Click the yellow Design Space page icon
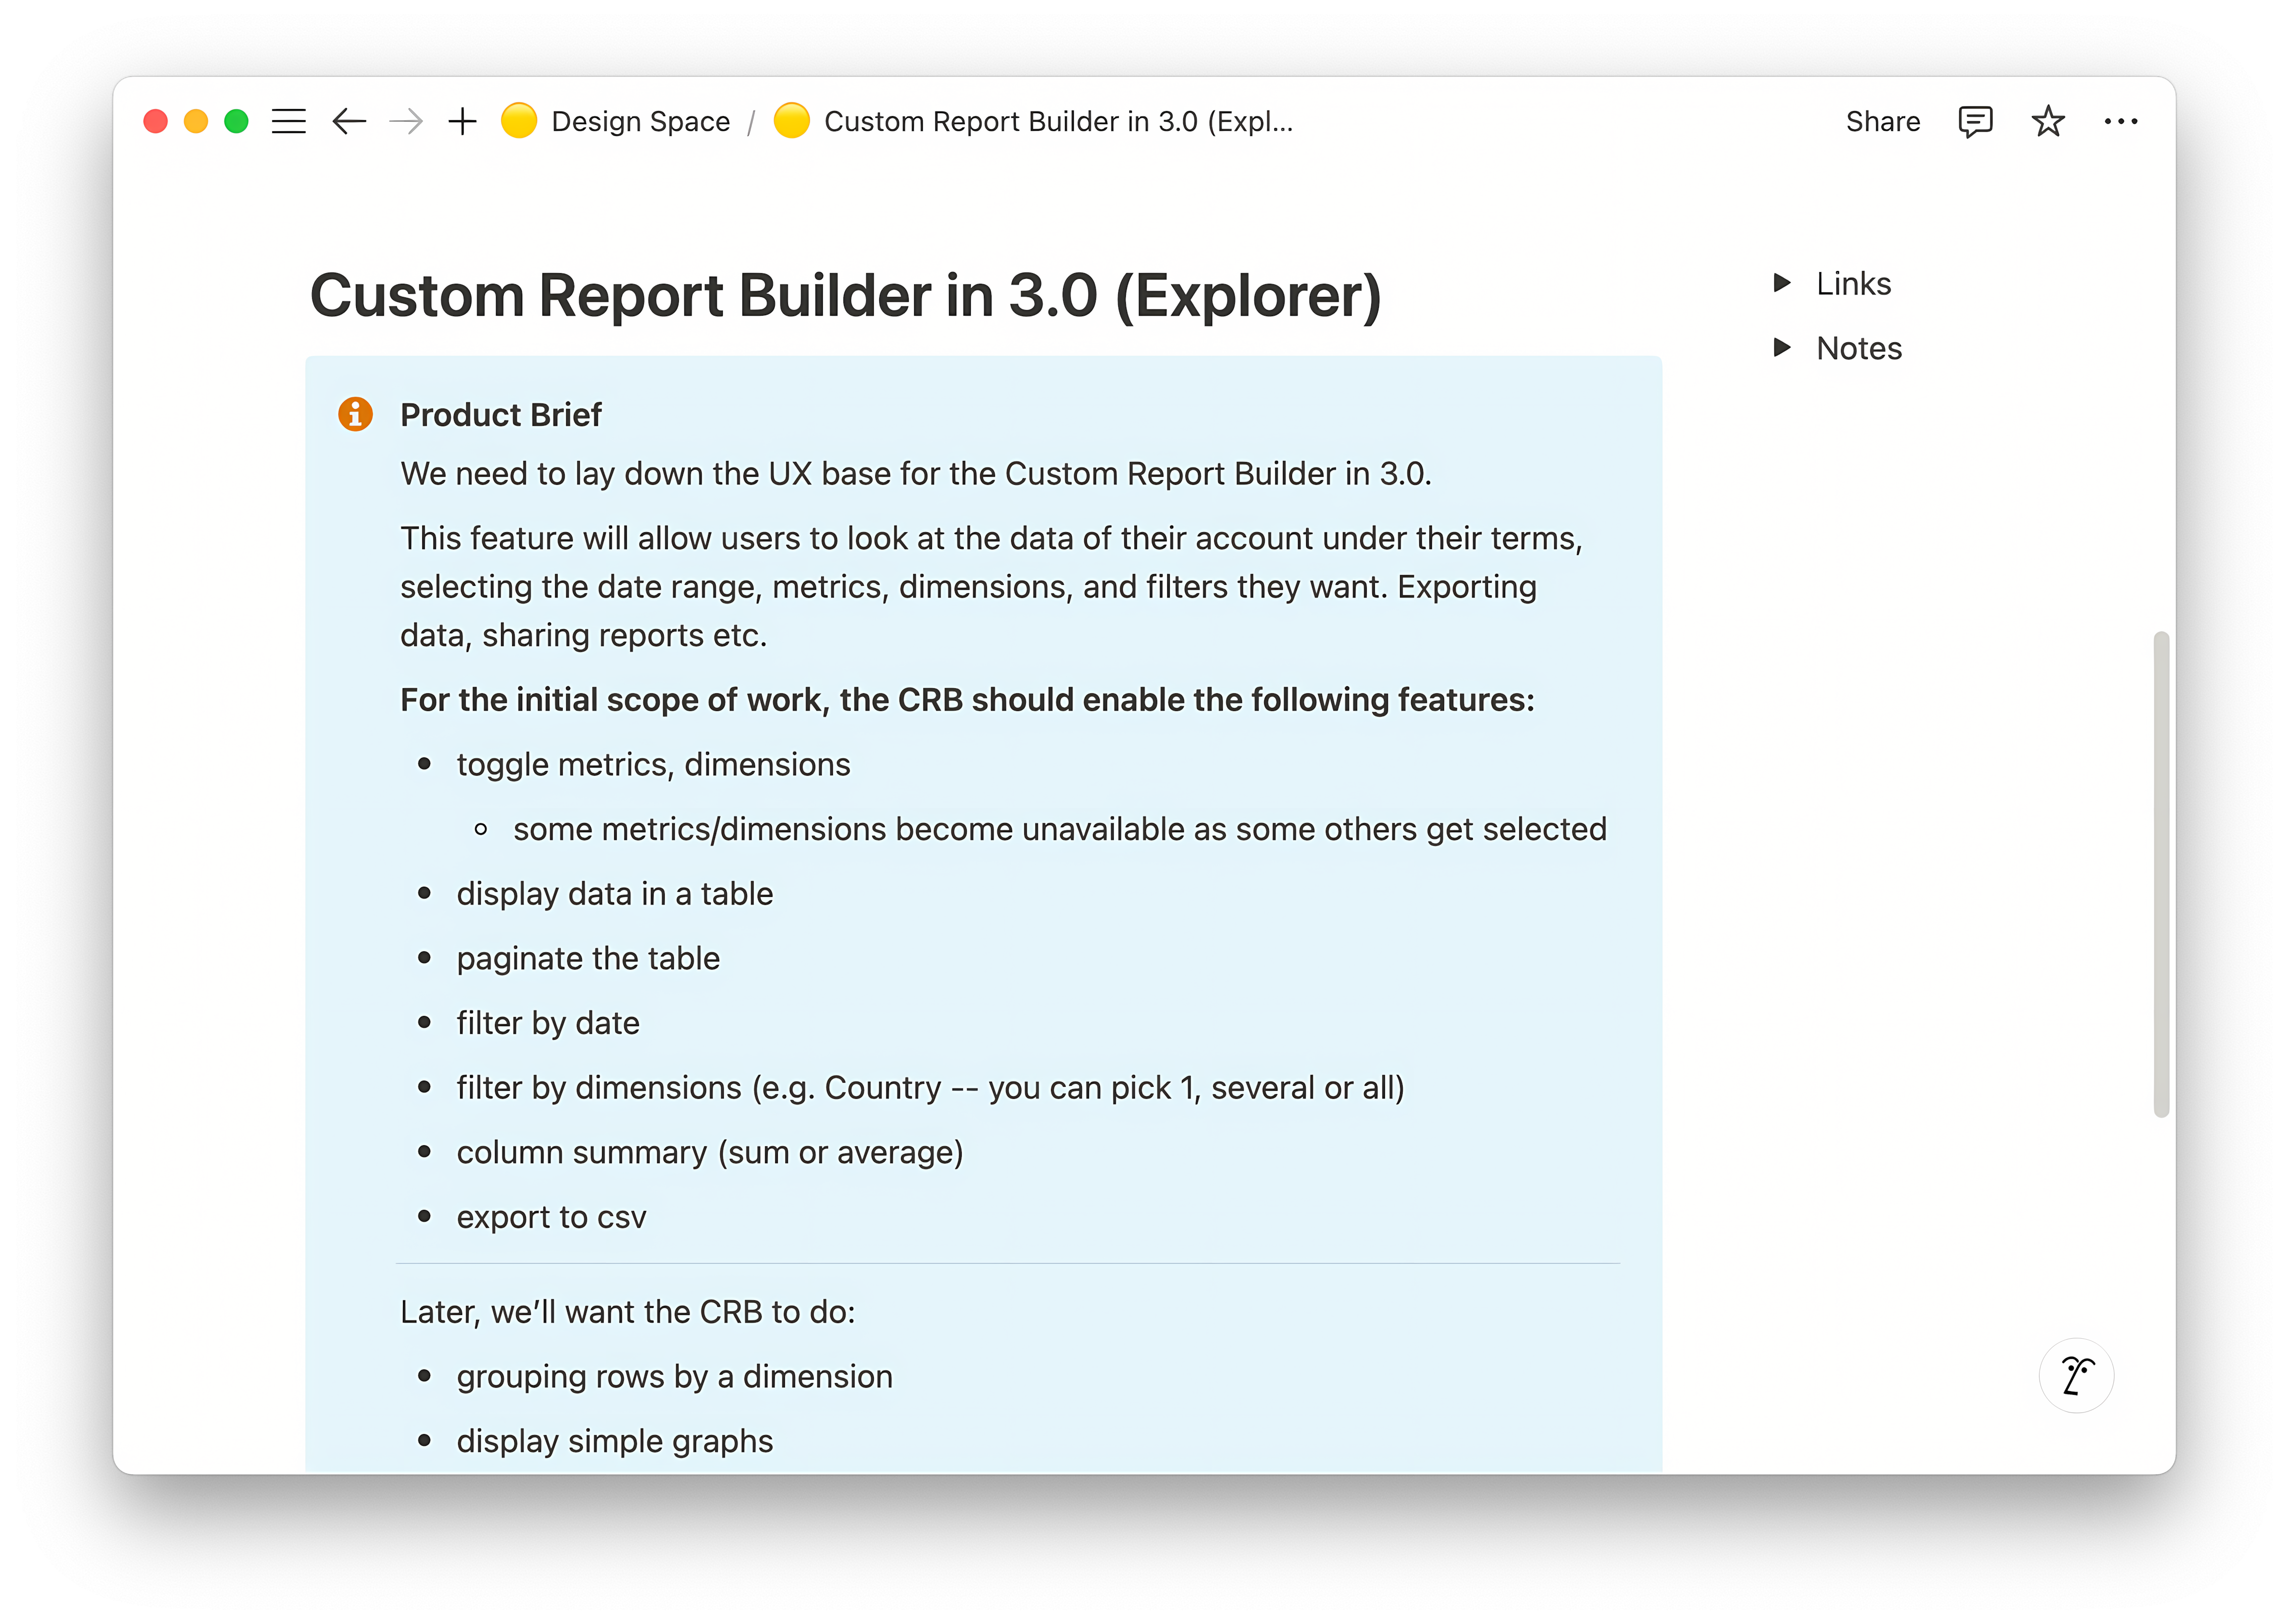The image size is (2289, 1624). pos(519,121)
